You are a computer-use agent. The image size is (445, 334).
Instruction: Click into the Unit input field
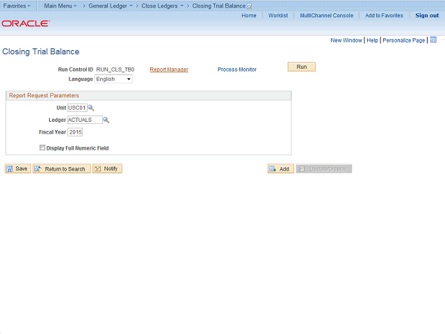tap(77, 108)
